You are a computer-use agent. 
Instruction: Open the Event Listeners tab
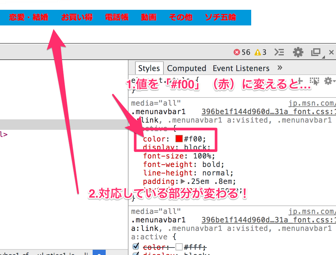coord(241,68)
